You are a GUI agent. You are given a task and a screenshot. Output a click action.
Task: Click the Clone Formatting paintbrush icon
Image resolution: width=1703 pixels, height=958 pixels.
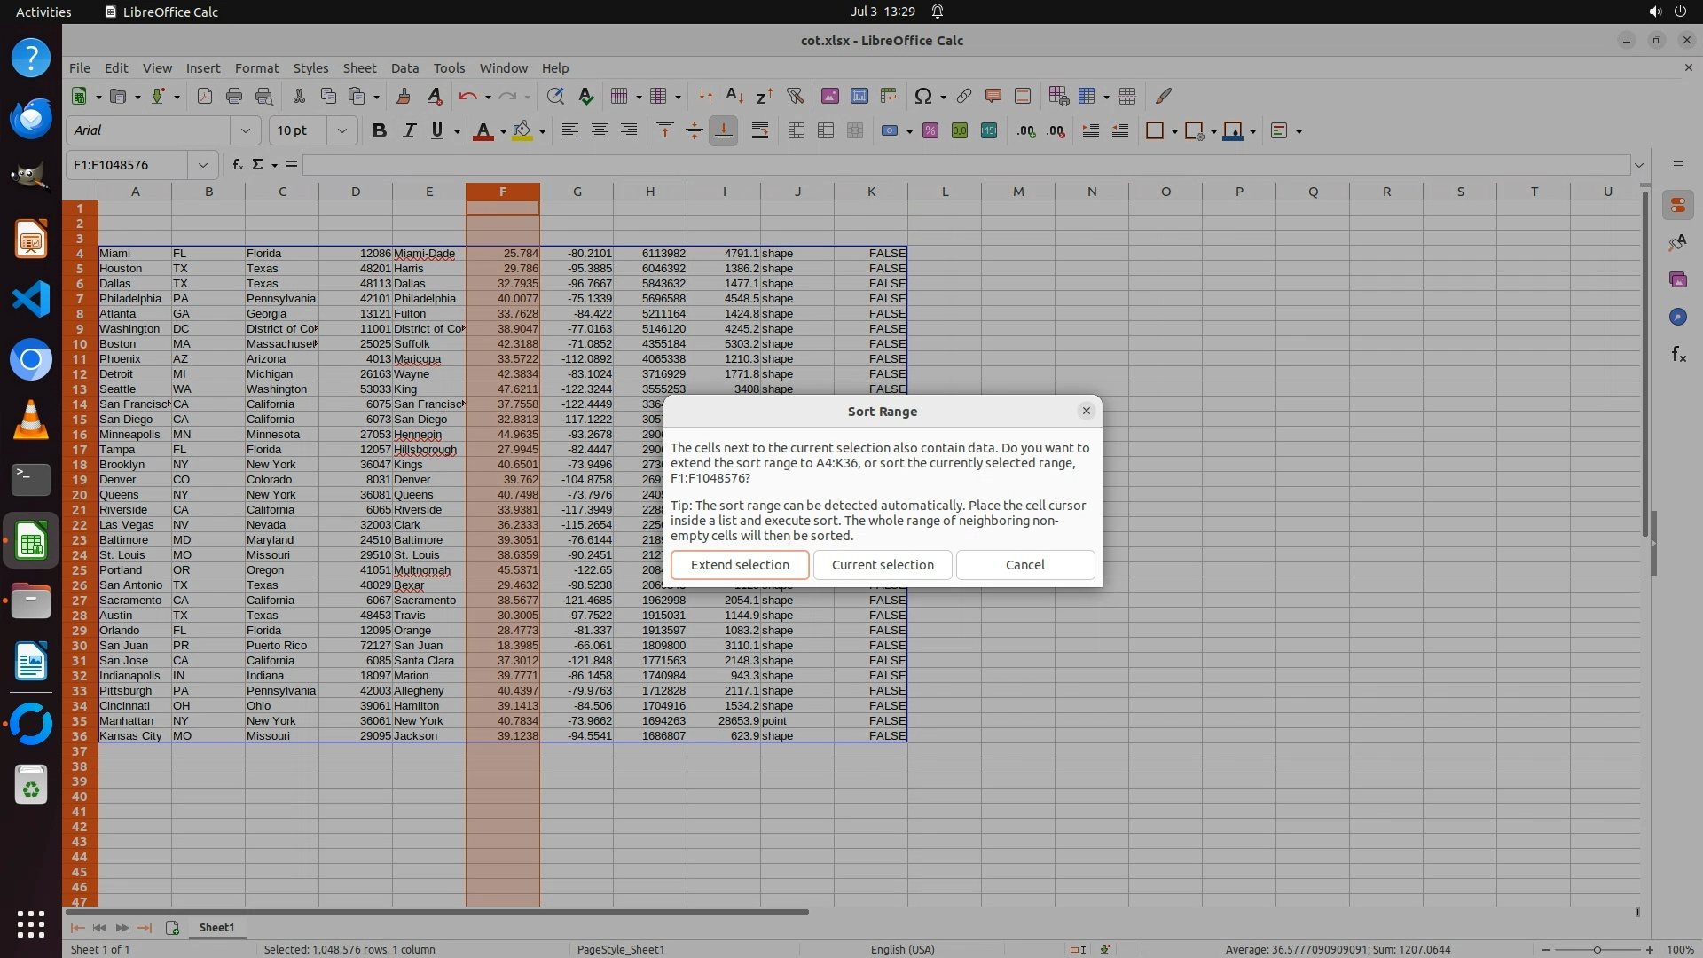(404, 96)
